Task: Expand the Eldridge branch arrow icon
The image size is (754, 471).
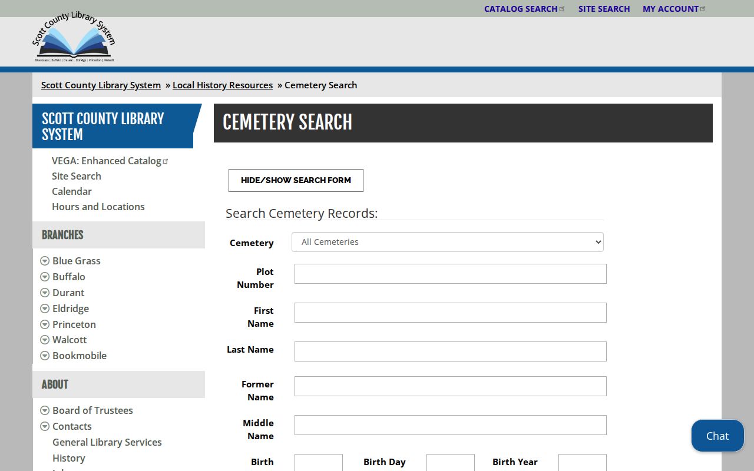Action: pyautogui.click(x=45, y=309)
